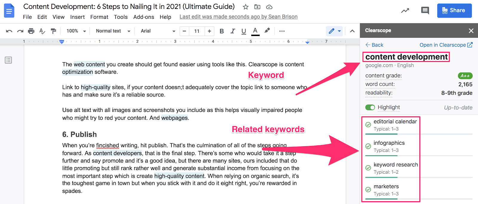Open the Add-ons menu
The width and height of the screenshot is (478, 204).
click(x=144, y=17)
